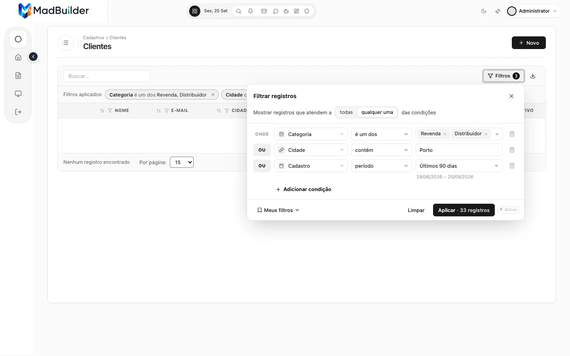The width and height of the screenshot is (570, 356).
Task: Go to home via sidebar house icon
Action: pos(18,57)
